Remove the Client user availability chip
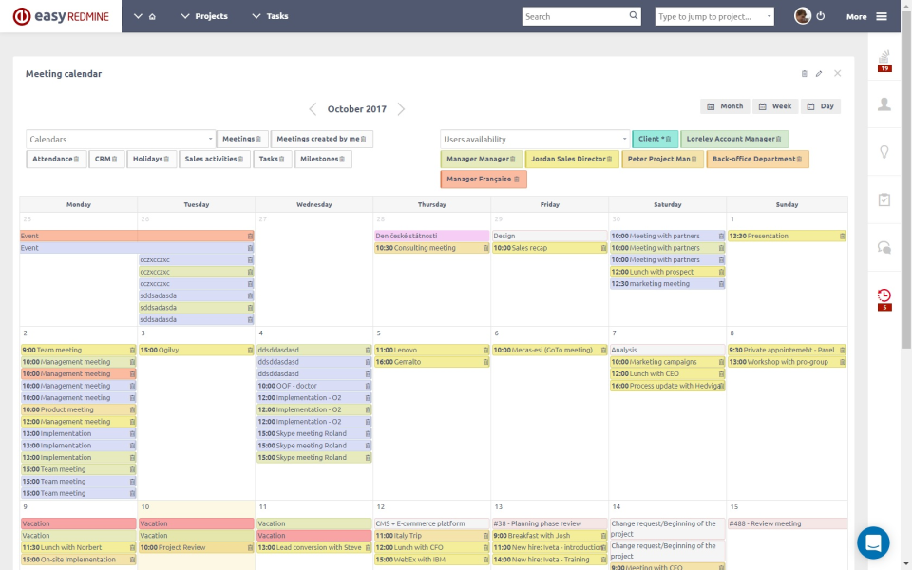912x570 pixels. 668,138
